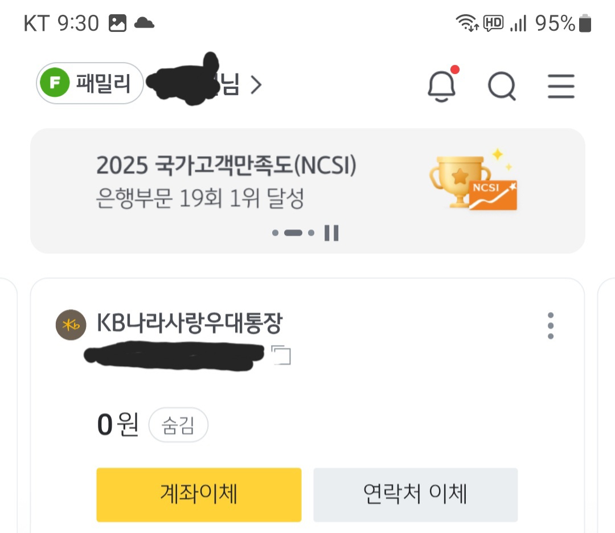Tap the green F family icon
This screenshot has height=533, width=615.
tap(55, 84)
